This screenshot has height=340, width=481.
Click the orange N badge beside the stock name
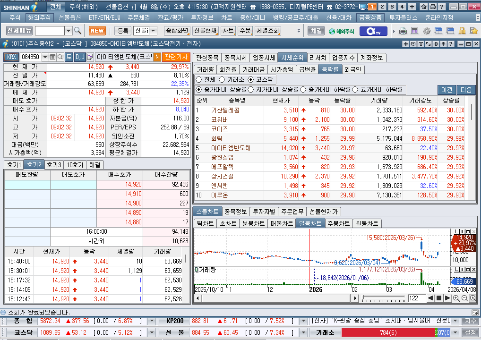pos(157,57)
